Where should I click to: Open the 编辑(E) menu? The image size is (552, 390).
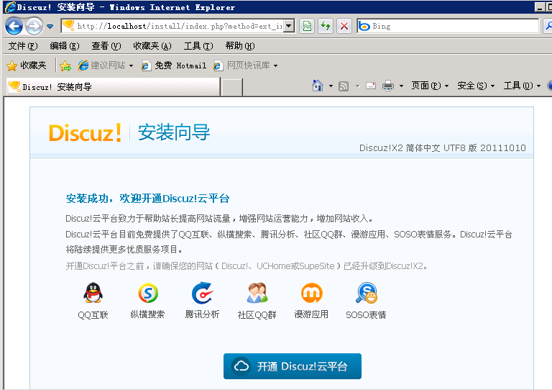pos(65,46)
